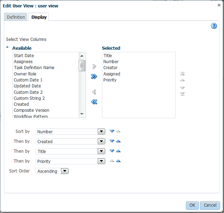Move the Created sort field up
The height and width of the screenshot is (213, 224).
118,141
